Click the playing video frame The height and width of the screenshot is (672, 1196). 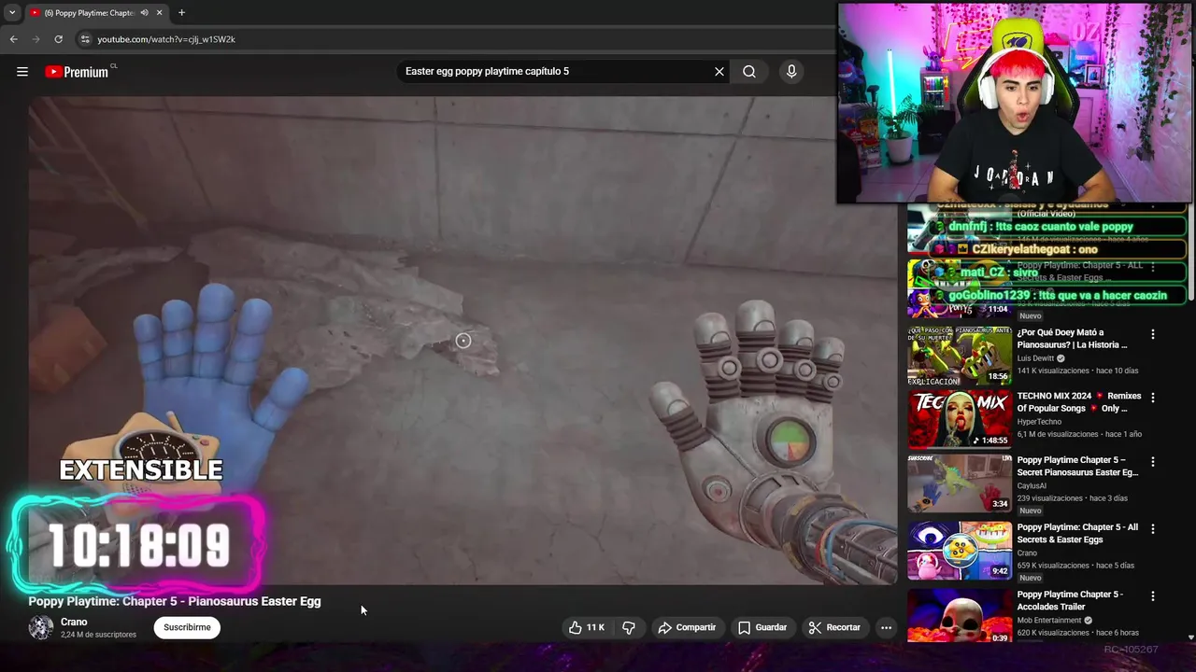point(463,341)
